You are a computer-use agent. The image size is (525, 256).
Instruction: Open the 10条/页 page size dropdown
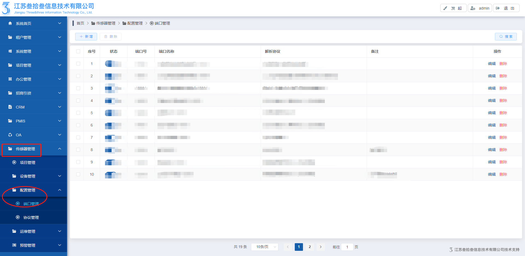pyautogui.click(x=264, y=247)
